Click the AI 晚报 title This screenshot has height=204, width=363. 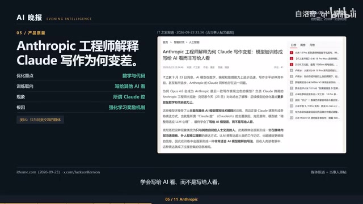[29, 18]
